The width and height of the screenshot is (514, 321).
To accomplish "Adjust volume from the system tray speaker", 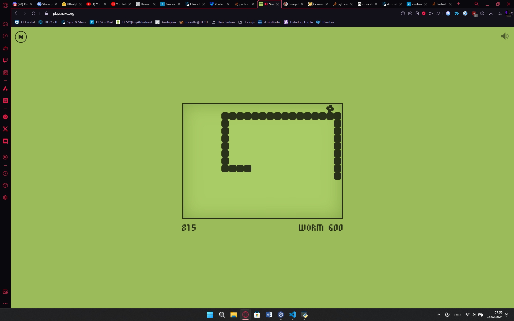I will click(474, 315).
